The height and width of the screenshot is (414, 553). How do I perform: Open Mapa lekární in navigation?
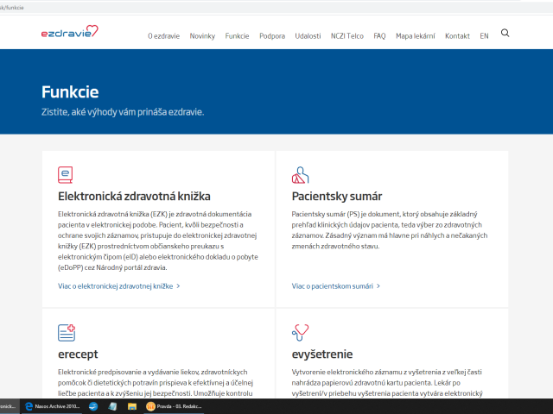[x=416, y=36]
